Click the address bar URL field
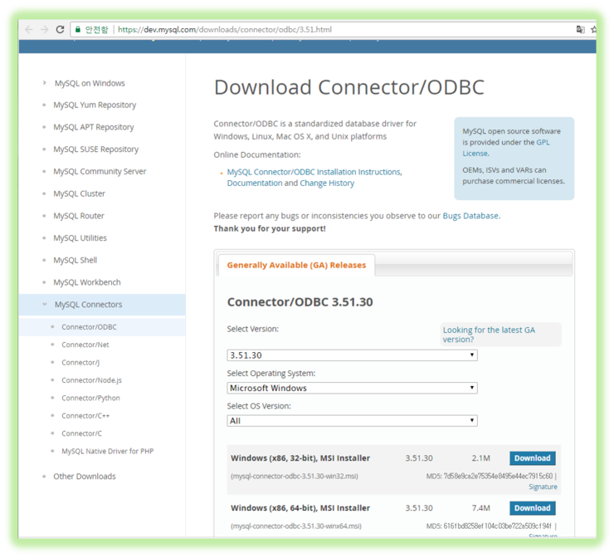The image size is (614, 558). 321,29
